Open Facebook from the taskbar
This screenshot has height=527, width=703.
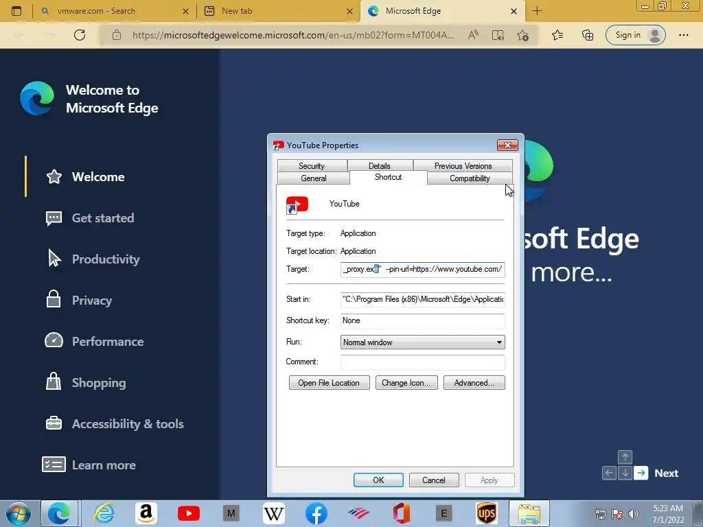316,513
